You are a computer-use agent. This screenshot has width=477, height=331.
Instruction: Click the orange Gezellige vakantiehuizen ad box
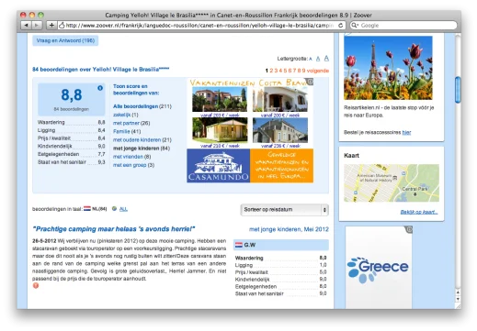tap(281, 166)
